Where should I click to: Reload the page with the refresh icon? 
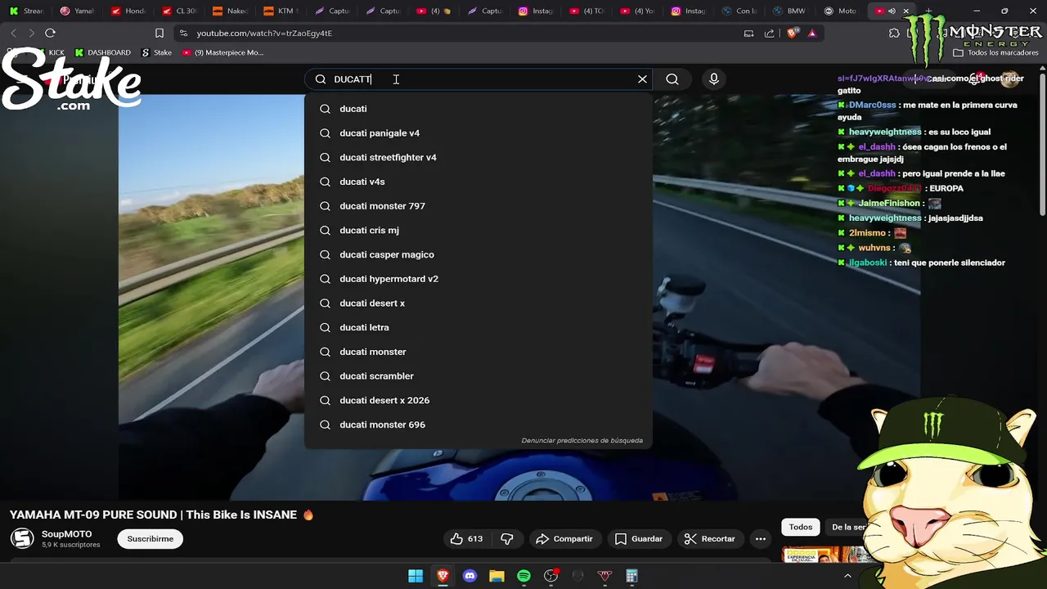(x=50, y=33)
